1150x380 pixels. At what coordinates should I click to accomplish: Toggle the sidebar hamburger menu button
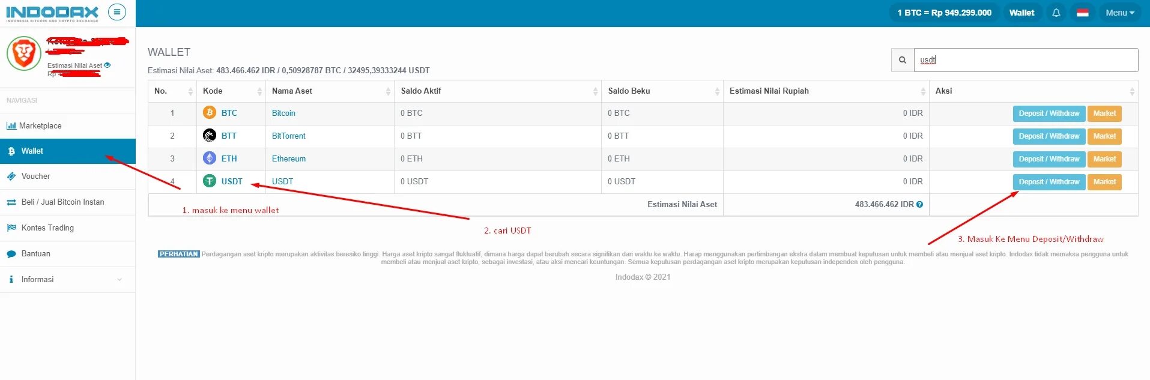(117, 12)
